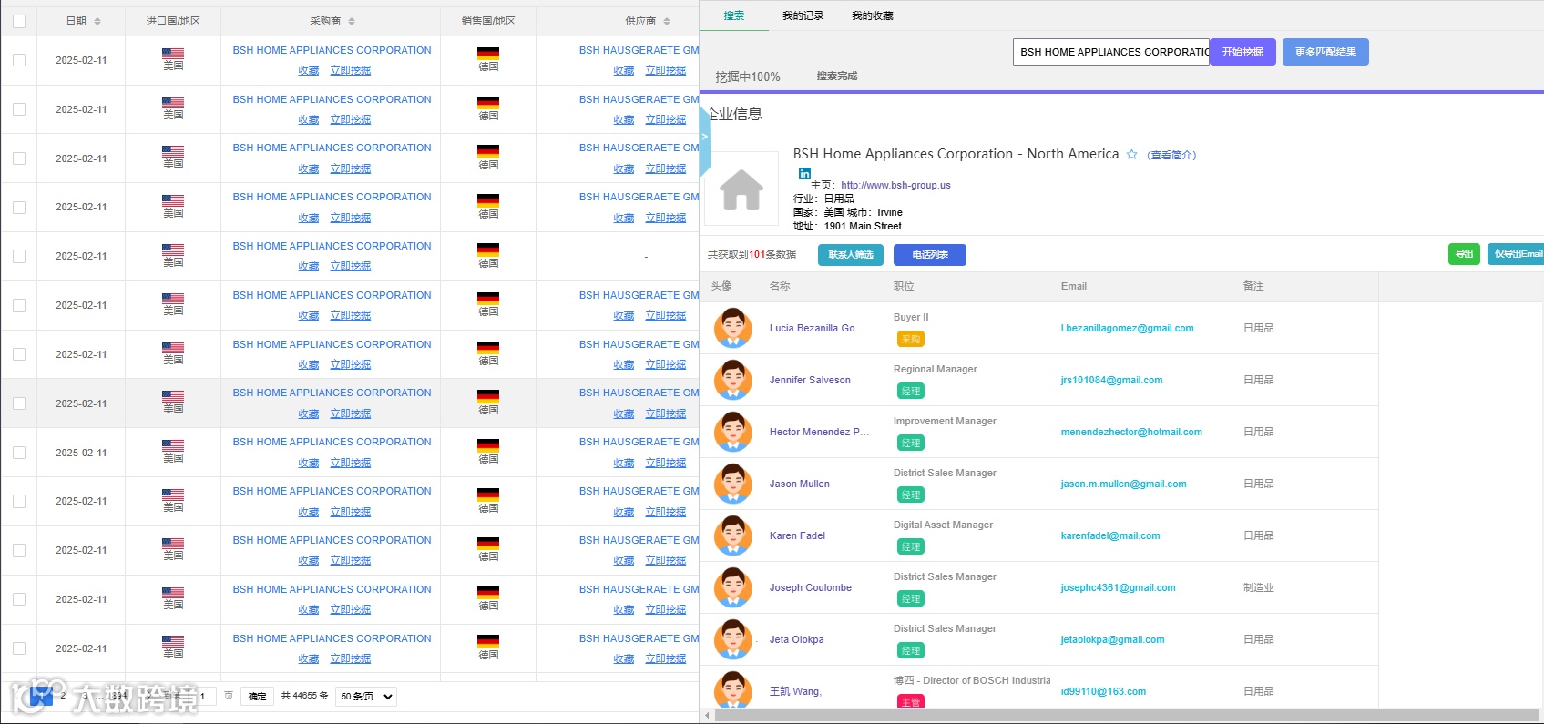This screenshot has height=724, width=1544.
Task: Click email josephc4361@gmail.com
Action: pos(1118,587)
